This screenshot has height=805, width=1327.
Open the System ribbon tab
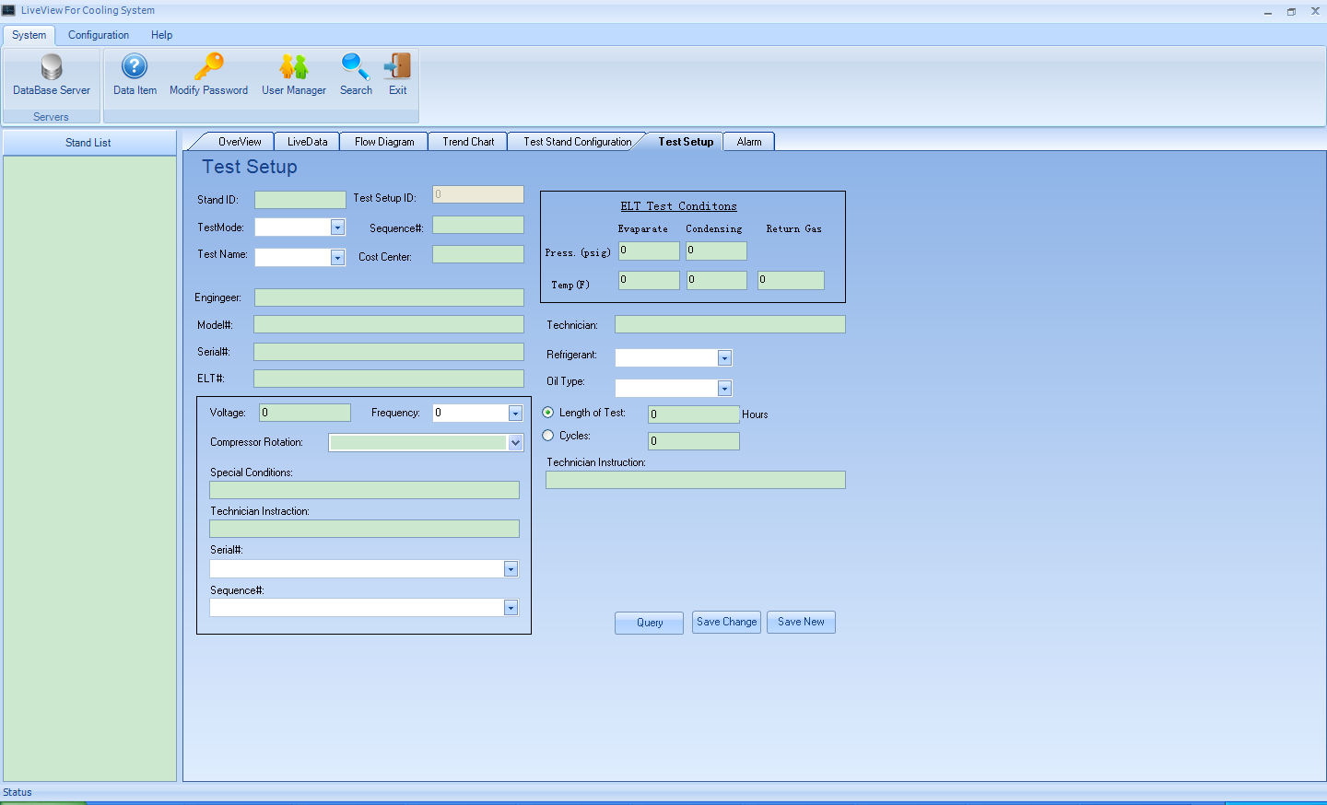(29, 35)
